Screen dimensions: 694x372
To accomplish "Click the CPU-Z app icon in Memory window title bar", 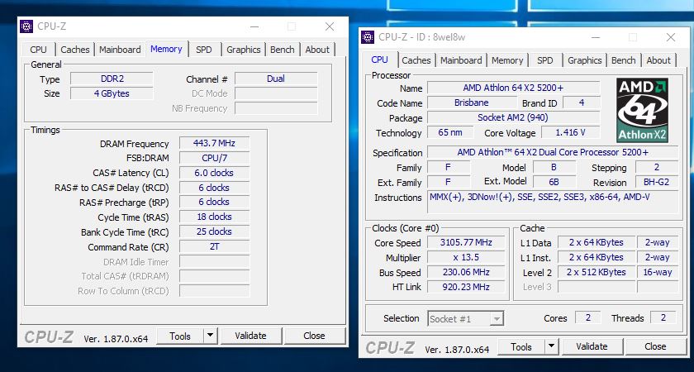I will coord(26,26).
